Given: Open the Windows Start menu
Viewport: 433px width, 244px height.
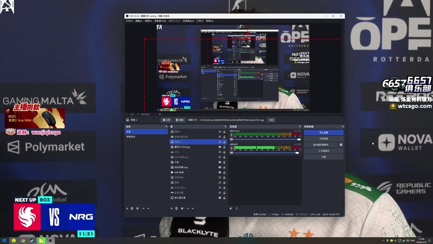Looking at the screenshot, I should (4, 241).
